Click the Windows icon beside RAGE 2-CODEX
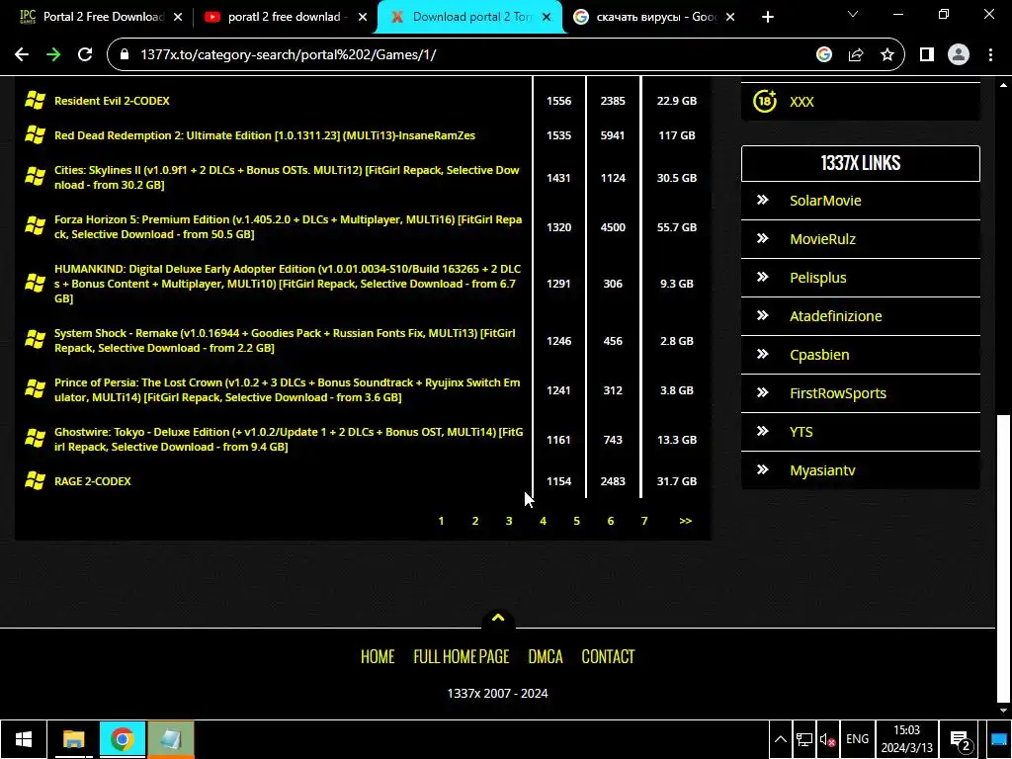The width and height of the screenshot is (1012, 759). [35, 481]
